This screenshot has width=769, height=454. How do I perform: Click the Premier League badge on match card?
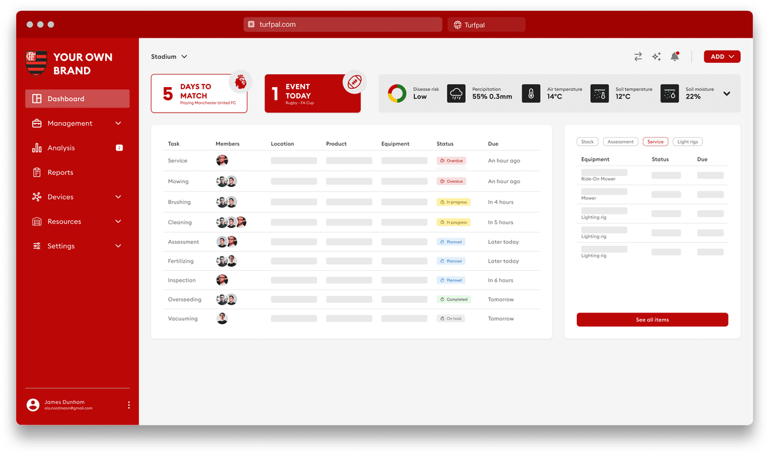(x=240, y=82)
